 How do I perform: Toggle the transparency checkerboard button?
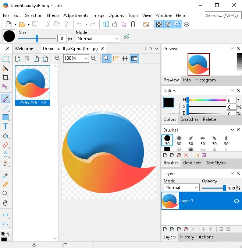click(159, 24)
